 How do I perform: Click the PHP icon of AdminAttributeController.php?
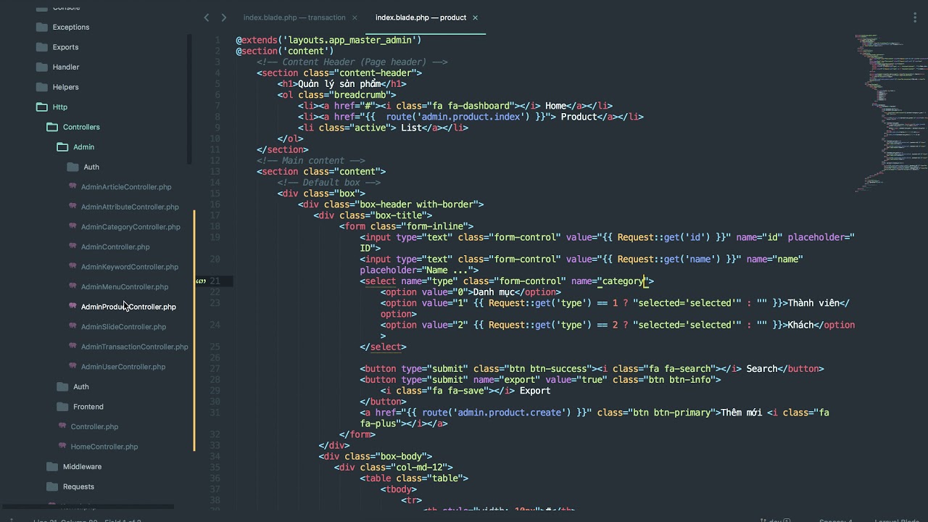click(x=72, y=207)
